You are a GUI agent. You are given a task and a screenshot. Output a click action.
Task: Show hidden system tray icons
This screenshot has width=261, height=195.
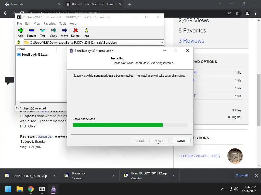(x=223, y=189)
